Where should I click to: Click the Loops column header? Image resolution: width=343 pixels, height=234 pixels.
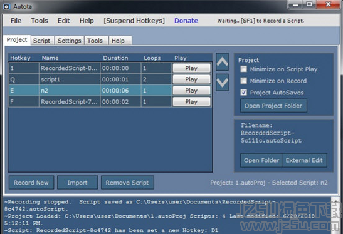click(152, 58)
